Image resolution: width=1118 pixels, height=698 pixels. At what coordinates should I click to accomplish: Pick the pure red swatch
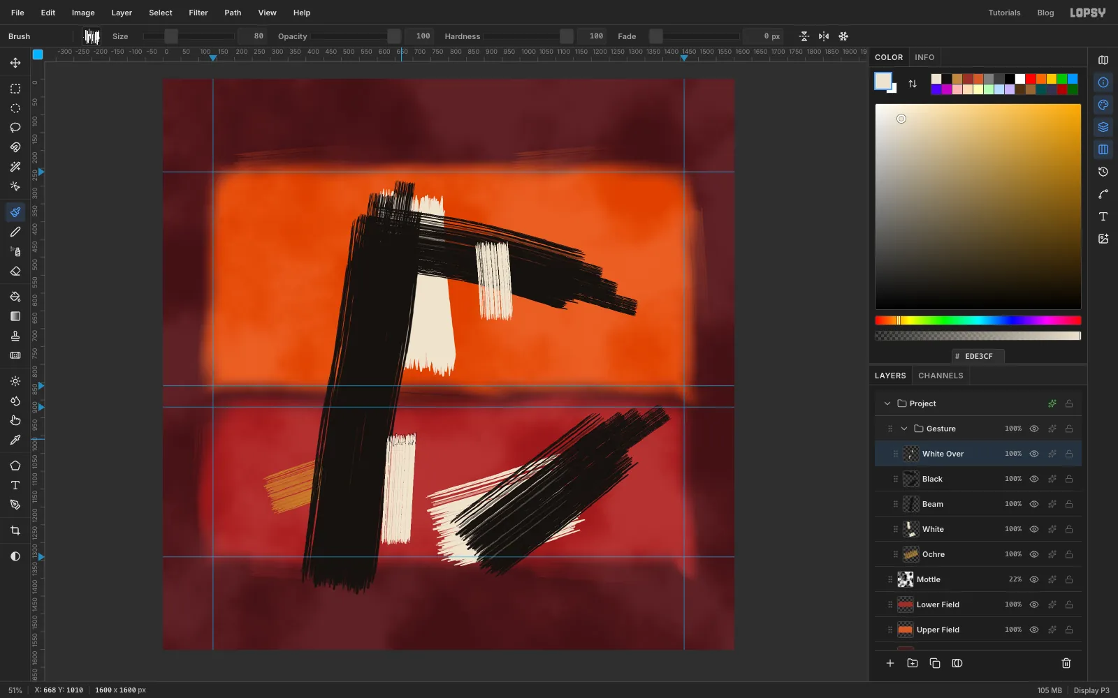[1031, 79]
